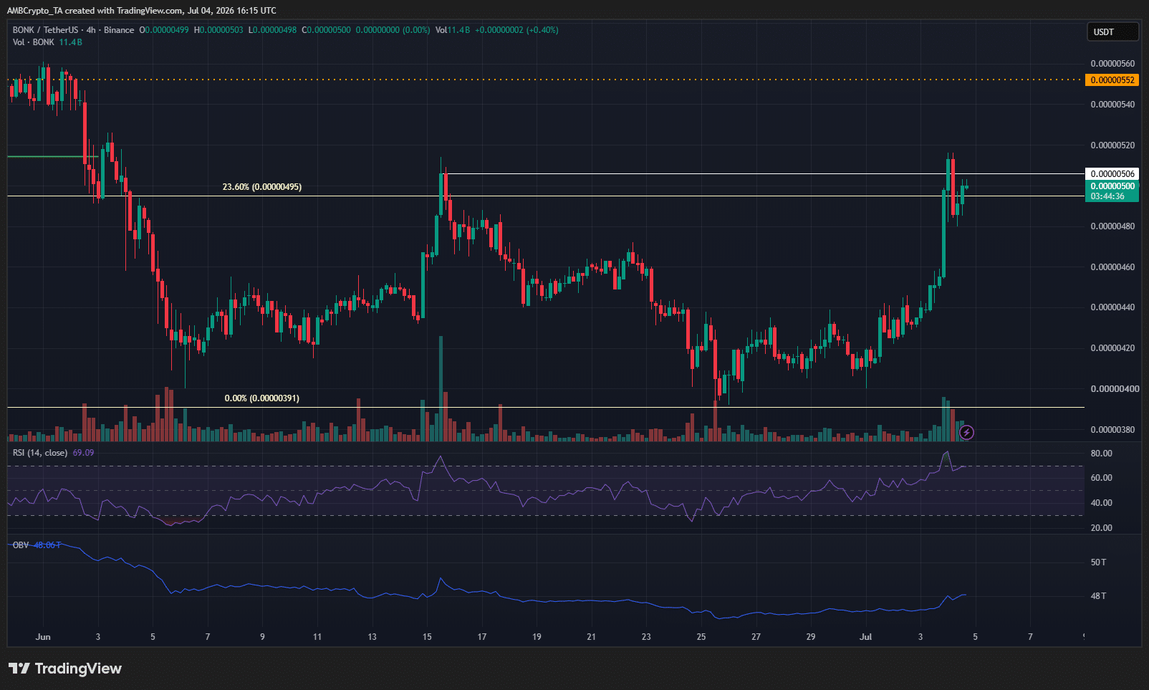The image size is (1149, 690).
Task: Click the 0.00000560 price axis label
Action: click(1112, 64)
